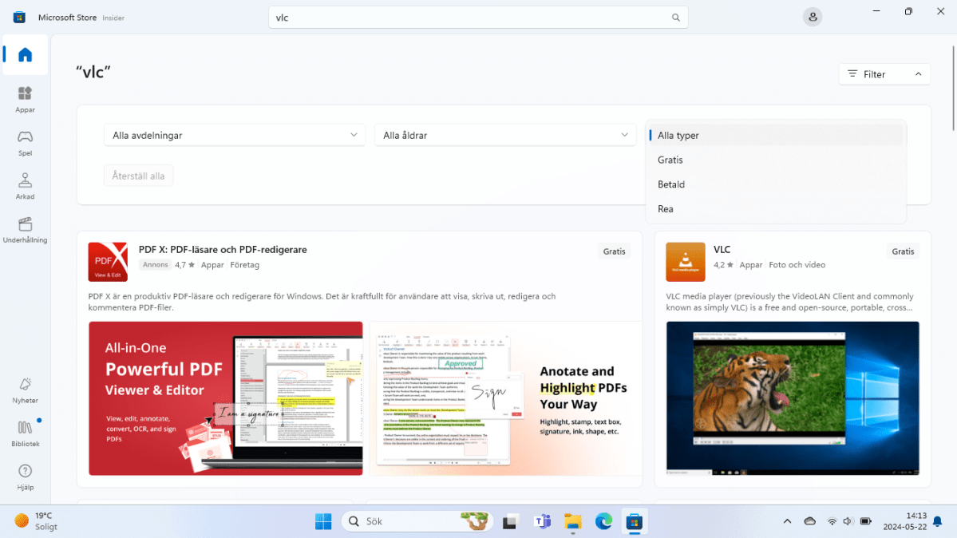Click the user profile account icon
Viewport: 957px width, 538px height.
pos(813,17)
